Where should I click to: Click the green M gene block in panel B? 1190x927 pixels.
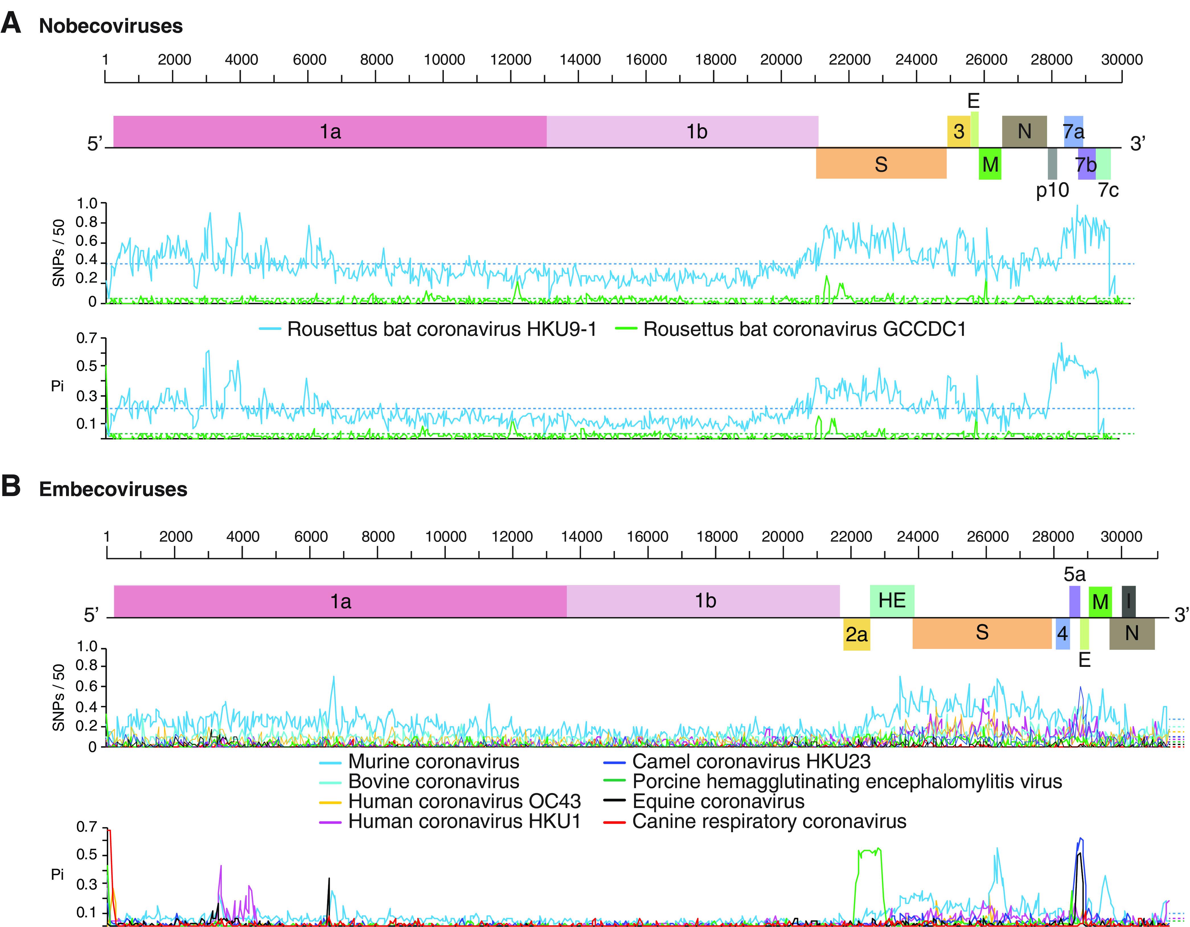tap(1100, 601)
